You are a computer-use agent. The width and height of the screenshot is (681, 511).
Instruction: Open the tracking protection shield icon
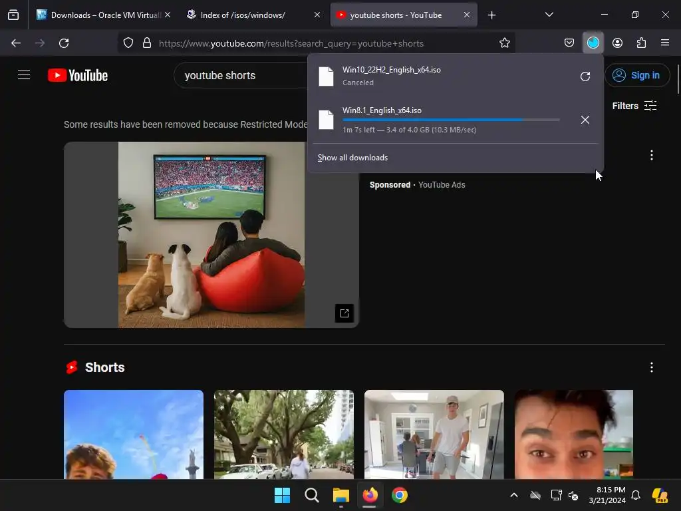click(128, 43)
